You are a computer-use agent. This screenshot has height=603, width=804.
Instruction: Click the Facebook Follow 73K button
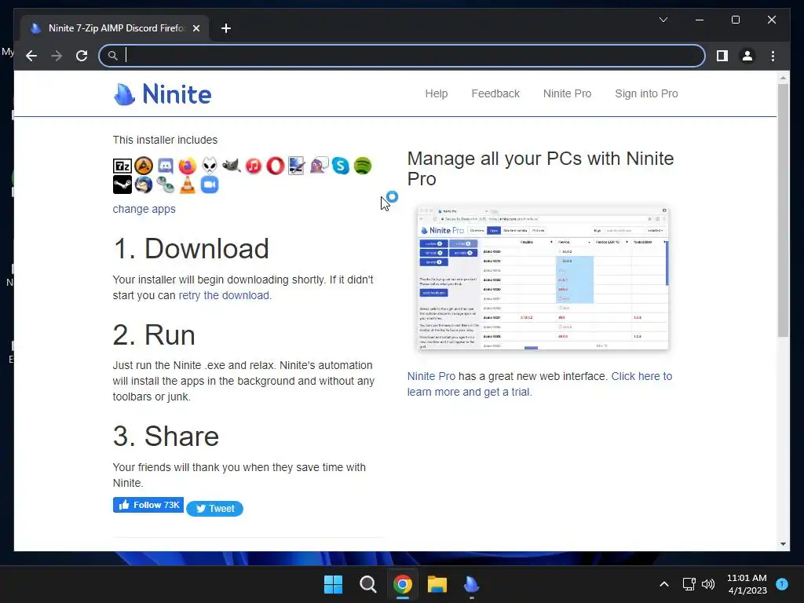[x=148, y=505]
